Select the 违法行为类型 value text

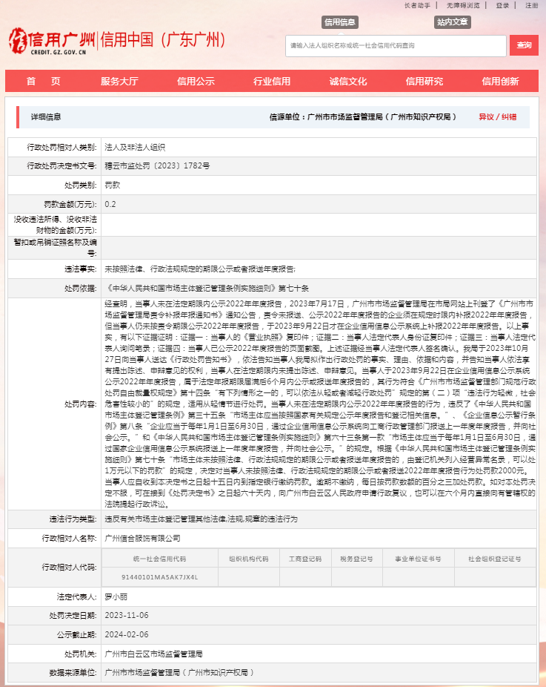(x=201, y=519)
